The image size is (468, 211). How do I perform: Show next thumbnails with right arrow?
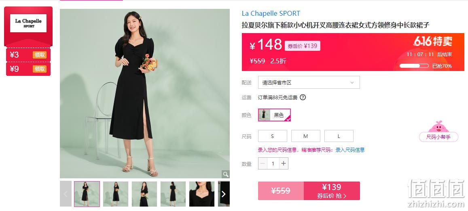point(224,194)
